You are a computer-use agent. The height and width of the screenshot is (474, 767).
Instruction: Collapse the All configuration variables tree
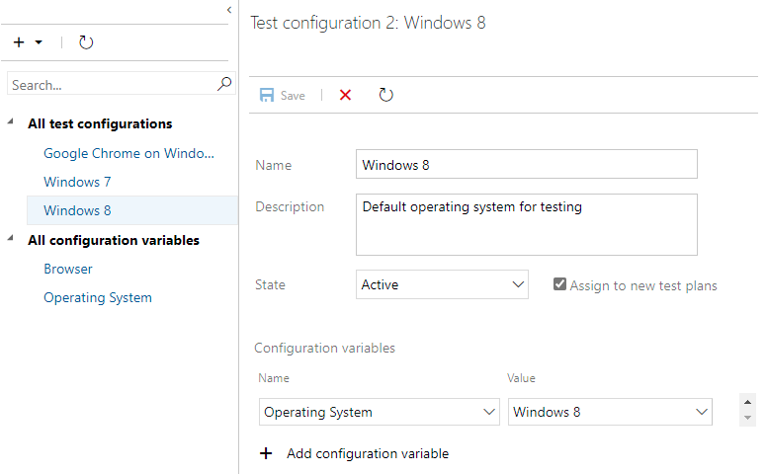point(11,240)
